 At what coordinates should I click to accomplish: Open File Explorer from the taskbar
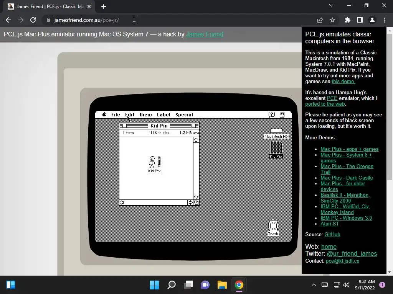coord(222,285)
